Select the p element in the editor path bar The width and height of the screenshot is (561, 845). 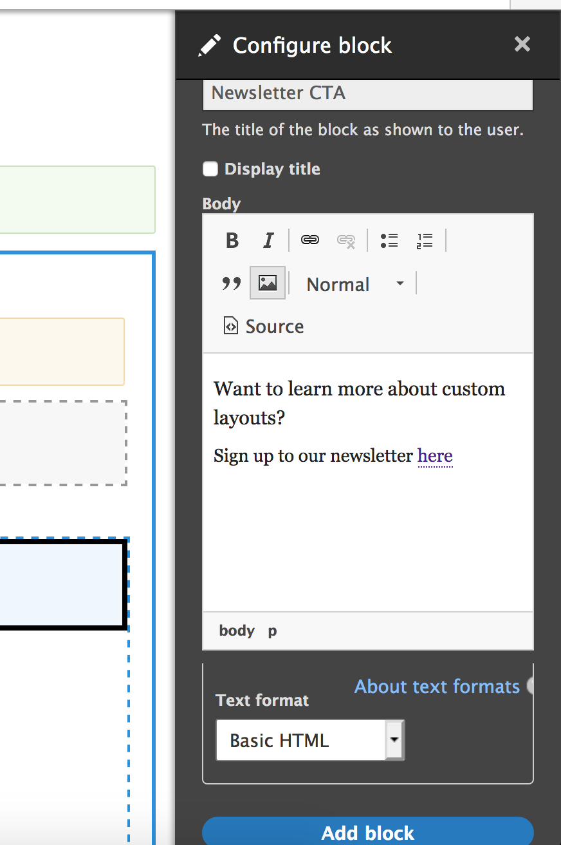coord(271,631)
